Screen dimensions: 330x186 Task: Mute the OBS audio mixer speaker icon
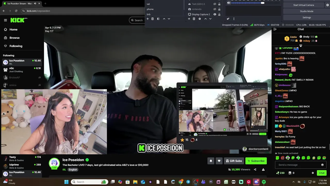tap(229, 3)
